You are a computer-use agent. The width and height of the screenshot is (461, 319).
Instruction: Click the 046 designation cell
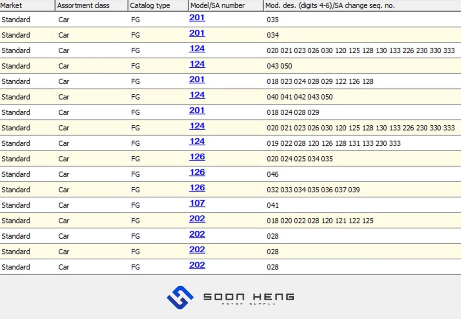click(273, 174)
